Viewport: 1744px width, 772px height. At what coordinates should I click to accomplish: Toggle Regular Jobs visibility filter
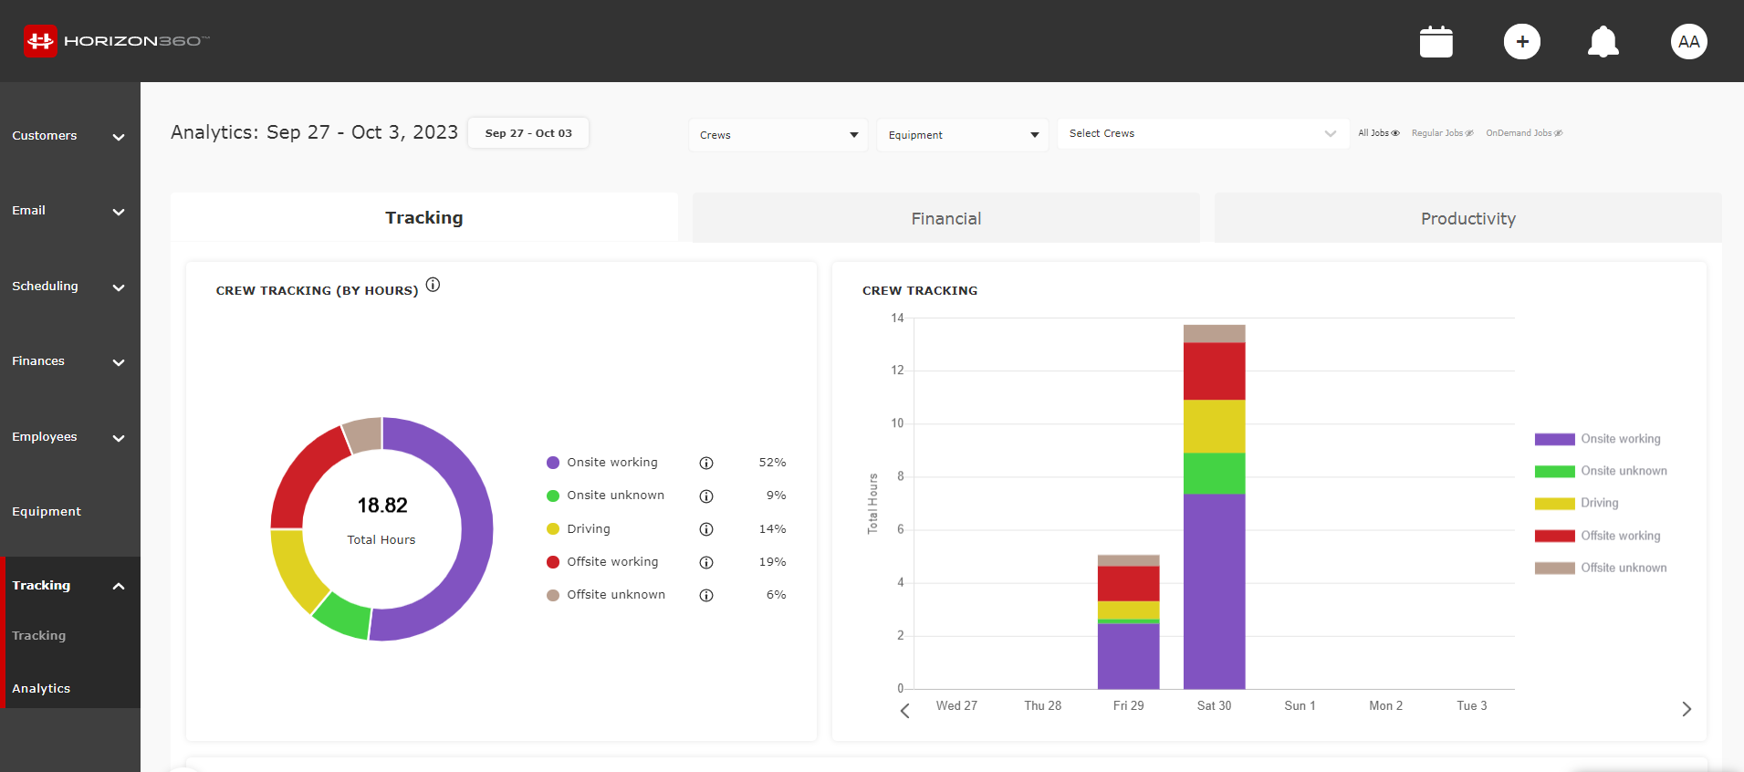tap(1442, 133)
